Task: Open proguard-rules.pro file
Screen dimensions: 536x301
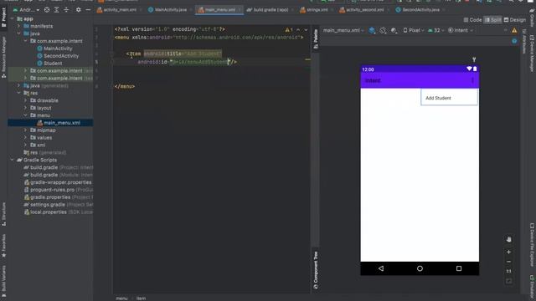Action: tap(52, 190)
